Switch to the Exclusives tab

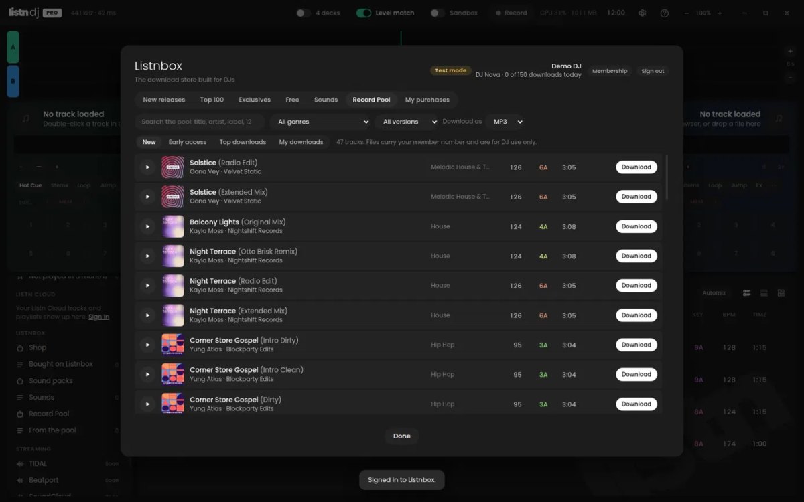(255, 100)
